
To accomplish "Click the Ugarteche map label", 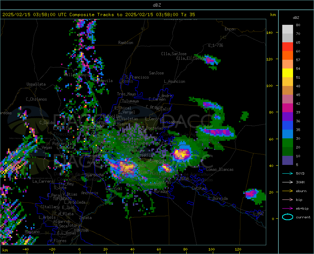I will (x=94, y=175).
